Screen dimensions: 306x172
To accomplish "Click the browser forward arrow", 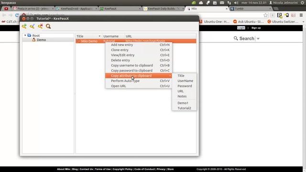I will [x=11, y=15].
